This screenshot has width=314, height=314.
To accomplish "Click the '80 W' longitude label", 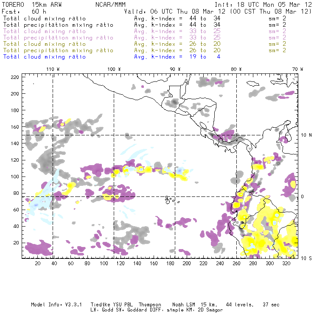I will (236, 69).
